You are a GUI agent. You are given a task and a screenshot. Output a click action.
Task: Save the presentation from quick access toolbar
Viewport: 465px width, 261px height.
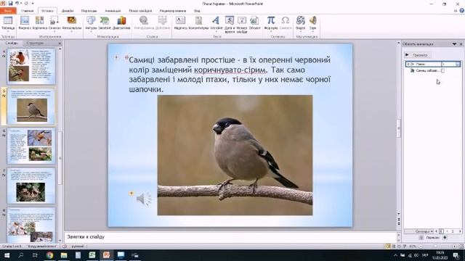pyautogui.click(x=10, y=3)
